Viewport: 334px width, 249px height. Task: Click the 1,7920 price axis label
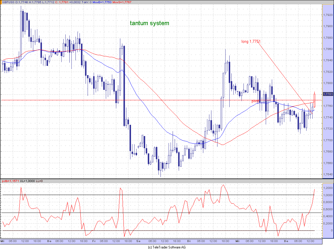[328, 15]
